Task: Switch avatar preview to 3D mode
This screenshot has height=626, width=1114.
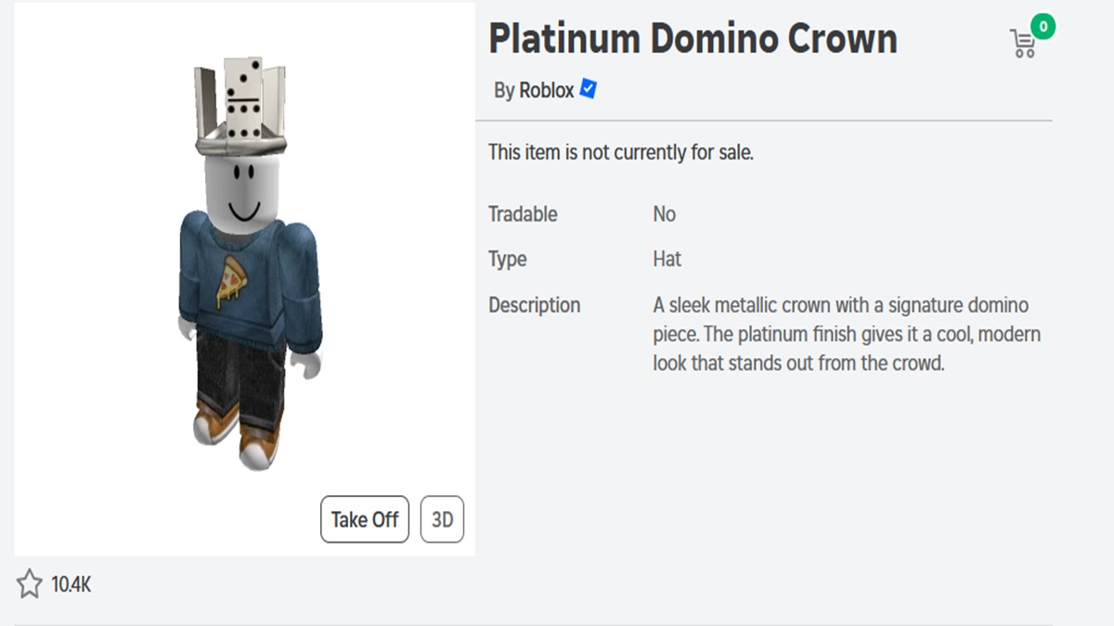Action: tap(442, 519)
